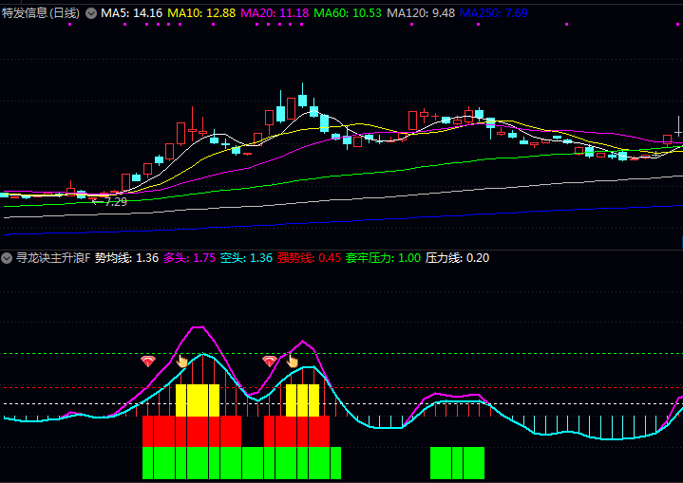The width and height of the screenshot is (683, 483).
Task: Click the first red diamond signal icon
Action: point(147,361)
